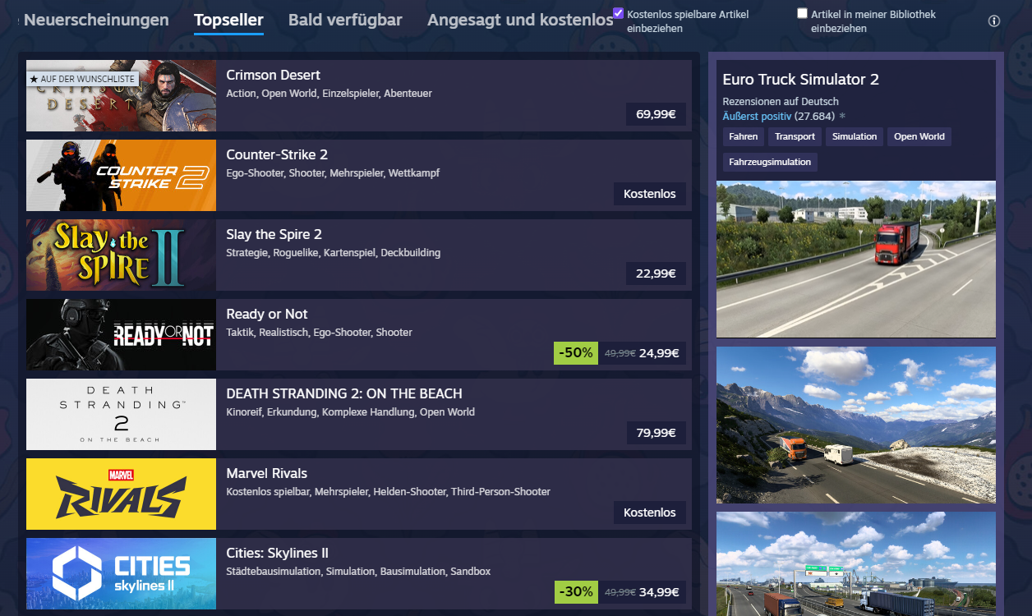Image resolution: width=1032 pixels, height=616 pixels.
Task: Click the Äußerst positiv review summary
Action: point(757,117)
